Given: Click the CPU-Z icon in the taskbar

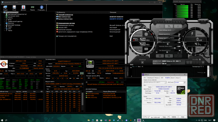Looking at the screenshot, I should coord(139,120).
